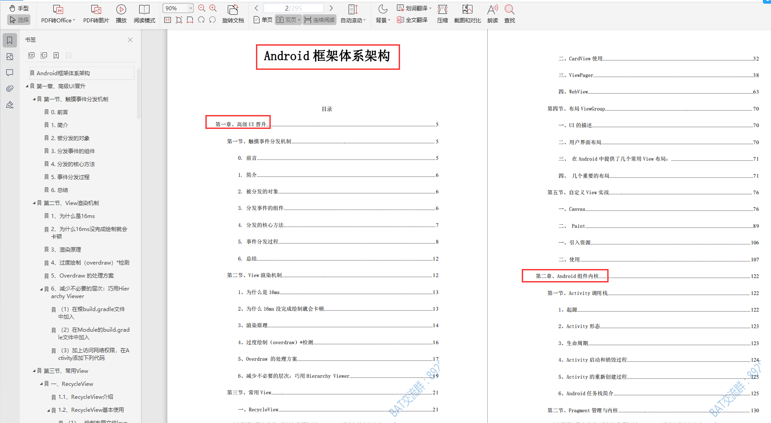This screenshot has width=771, height=423.
Task: Open 背景 background dropdown
Action: click(x=383, y=14)
